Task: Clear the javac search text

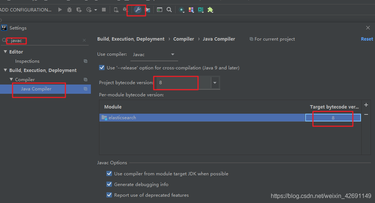Action: point(84,40)
